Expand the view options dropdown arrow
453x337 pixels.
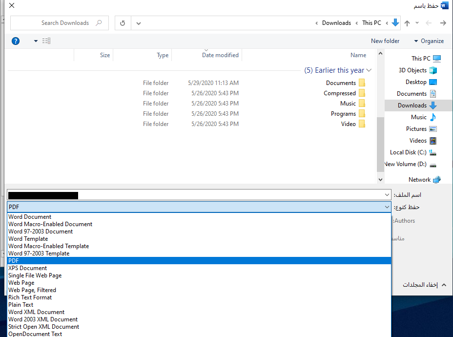coord(36,41)
